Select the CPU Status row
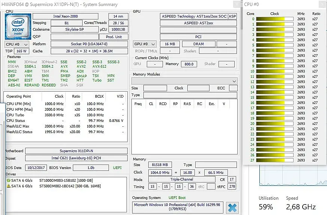The height and width of the screenshot is (215, 327). (66, 121)
